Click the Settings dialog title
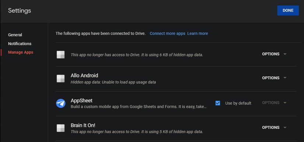 tap(20, 10)
